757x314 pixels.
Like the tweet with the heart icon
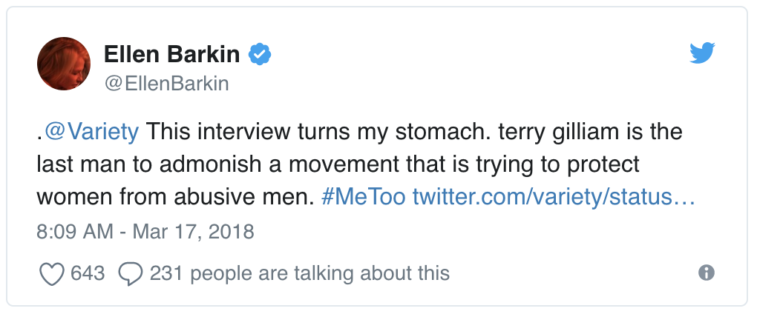[51, 273]
